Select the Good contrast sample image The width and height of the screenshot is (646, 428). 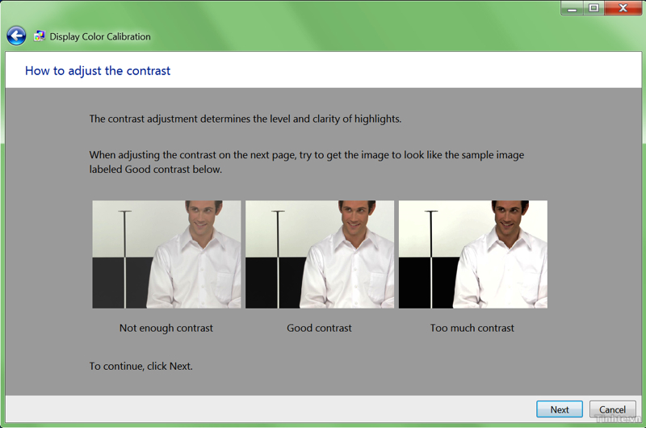[320, 254]
